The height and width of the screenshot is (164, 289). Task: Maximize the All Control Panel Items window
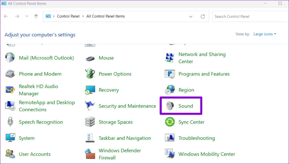[280, 3]
